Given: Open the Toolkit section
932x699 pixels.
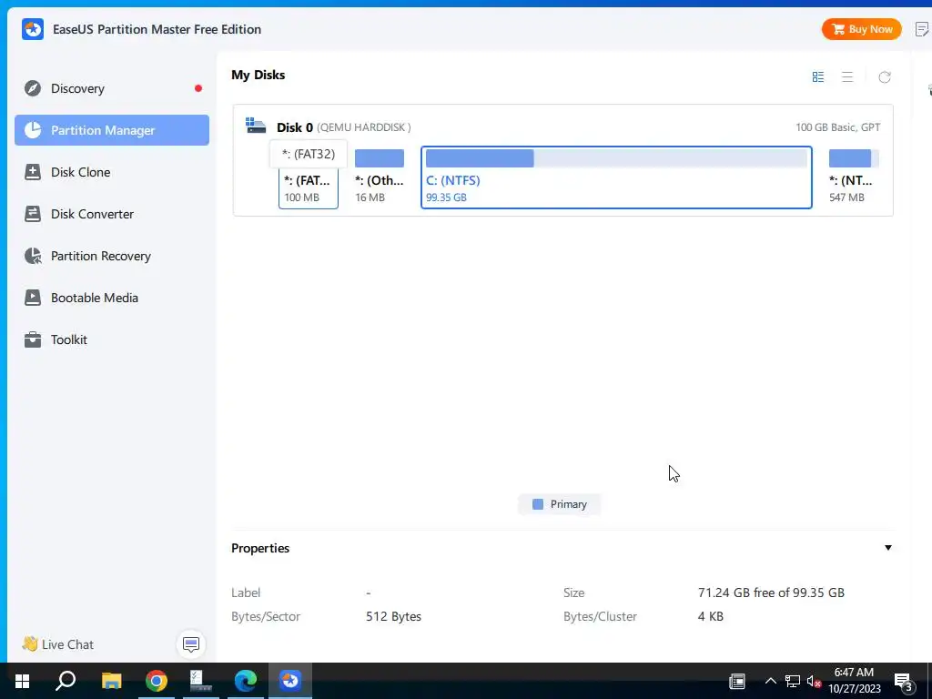Looking at the screenshot, I should tap(112, 340).
